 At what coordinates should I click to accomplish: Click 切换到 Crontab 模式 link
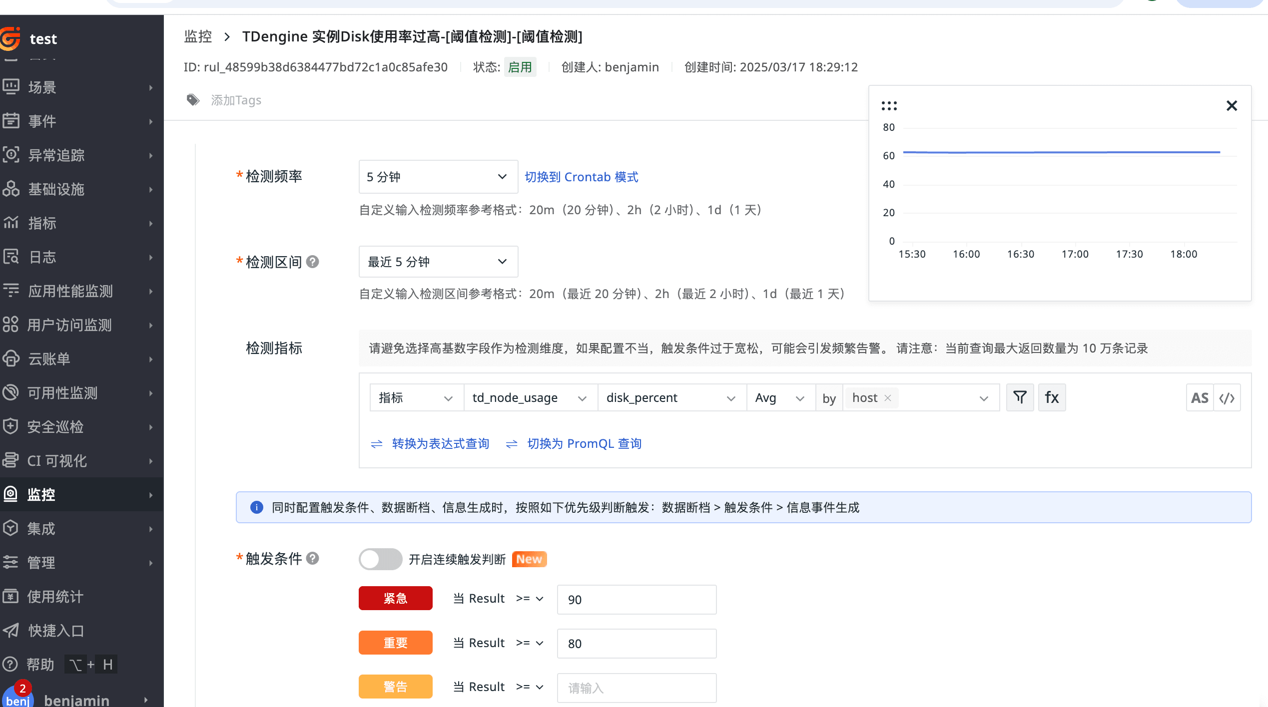(x=581, y=177)
